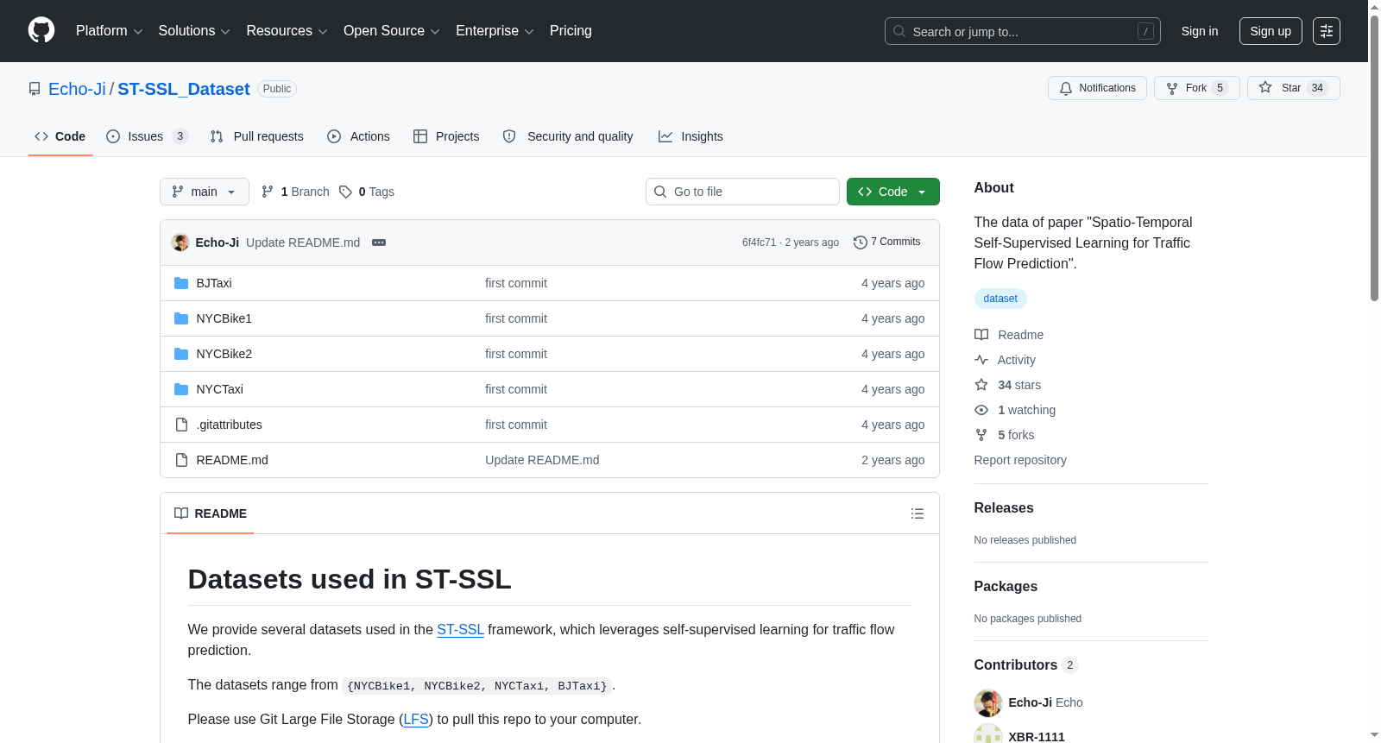The height and width of the screenshot is (743, 1381).
Task: Open the GitHub homepage logo
Action: (41, 31)
